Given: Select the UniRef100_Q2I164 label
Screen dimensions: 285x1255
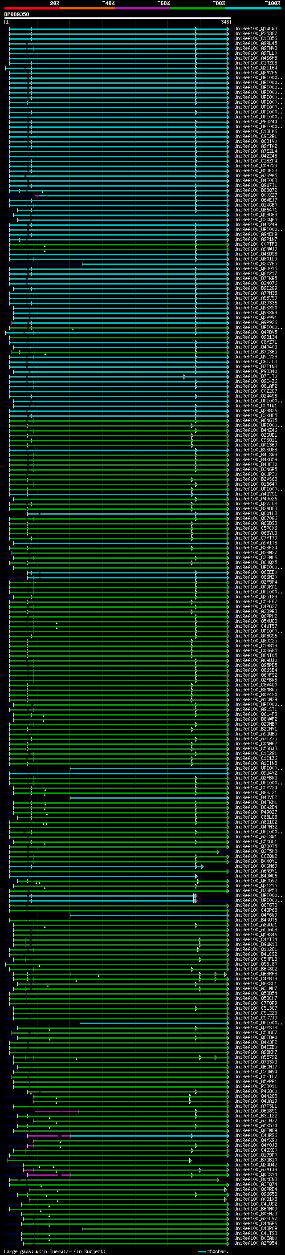Looking at the screenshot, I should (x=256, y=68).
